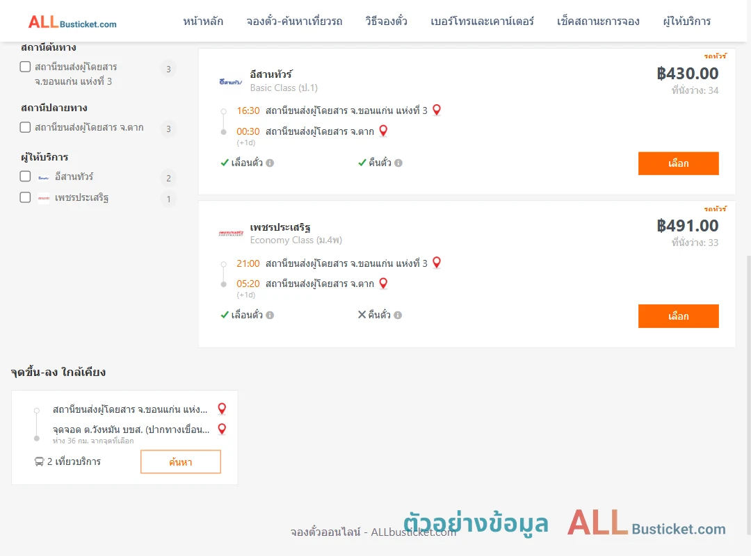751x556 pixels.
Task: Open the วิธีจองตั๋ว menu item
Action: [x=386, y=22]
